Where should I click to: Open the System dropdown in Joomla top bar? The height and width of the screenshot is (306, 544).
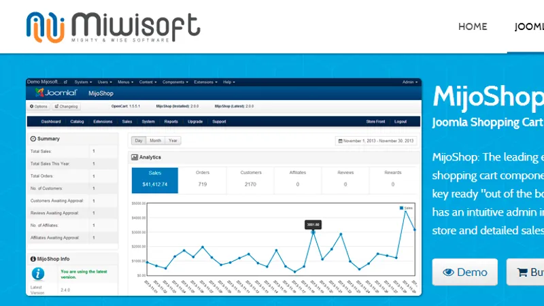pos(83,82)
